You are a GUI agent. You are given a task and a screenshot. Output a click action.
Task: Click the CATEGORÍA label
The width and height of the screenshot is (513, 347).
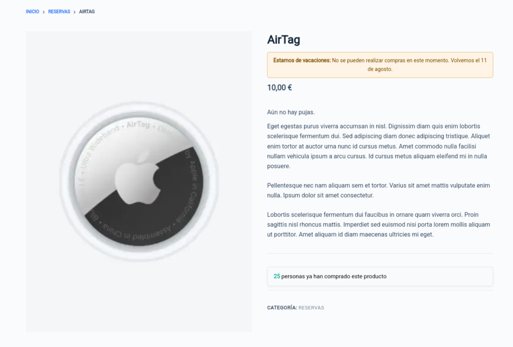282,308
